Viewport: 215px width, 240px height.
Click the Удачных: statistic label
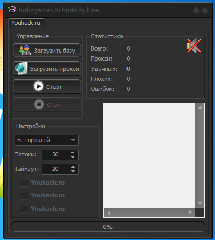[x=104, y=69]
